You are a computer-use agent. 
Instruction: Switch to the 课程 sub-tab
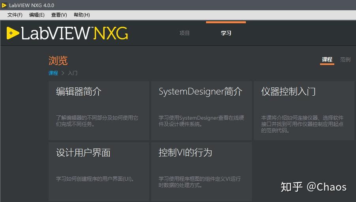point(327,59)
